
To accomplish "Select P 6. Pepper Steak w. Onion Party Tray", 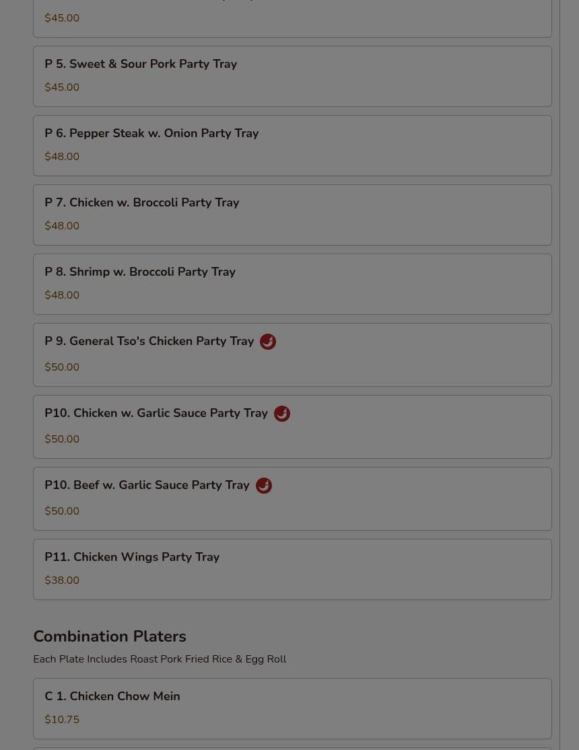I will coord(292,145).
